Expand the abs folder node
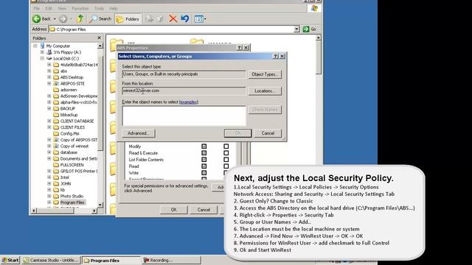Image resolution: width=472 pixels, height=265 pixels. point(49,71)
